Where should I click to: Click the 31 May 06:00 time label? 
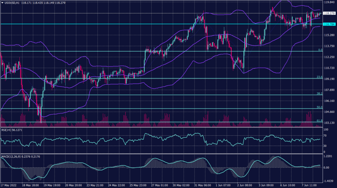tap(202, 185)
